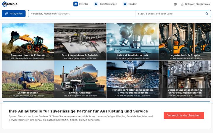The width and height of the screenshot is (213, 133).
Task: Open the Lagertechnik & Stapler category tile
Action: tap(185, 42)
